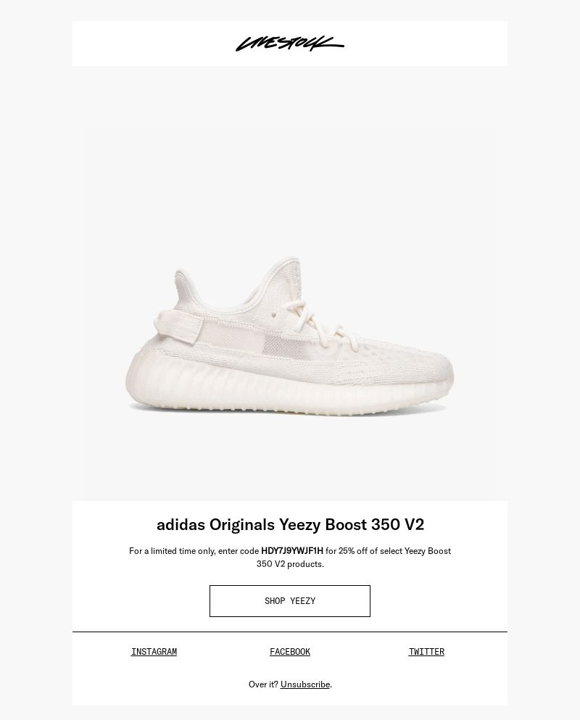Click the horizontal divider below Shop Yeezy
Viewport: 580px width, 720px height.
[290, 632]
